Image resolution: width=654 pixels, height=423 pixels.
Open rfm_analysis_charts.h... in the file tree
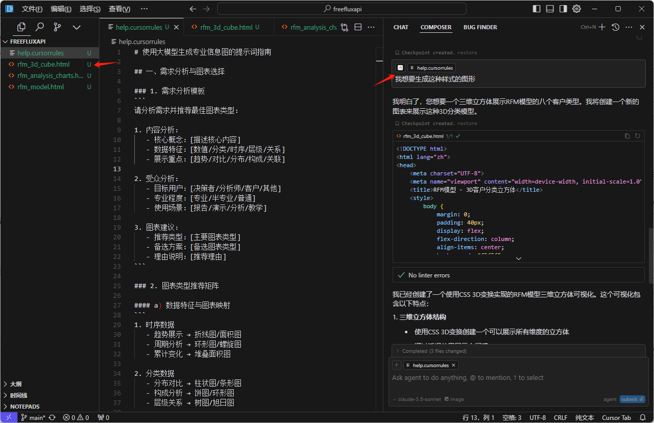(50, 75)
